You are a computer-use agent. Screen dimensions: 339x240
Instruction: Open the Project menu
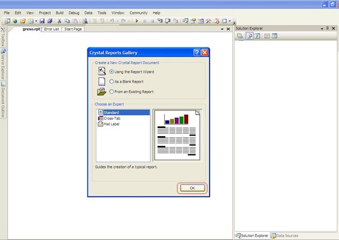tap(45, 13)
